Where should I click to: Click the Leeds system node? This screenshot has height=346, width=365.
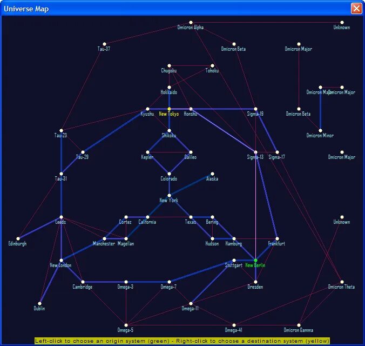click(x=61, y=217)
